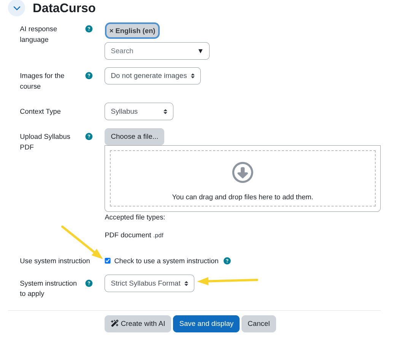Uncheck the use system instruction checkbox
The image size is (416, 340).
(x=108, y=261)
